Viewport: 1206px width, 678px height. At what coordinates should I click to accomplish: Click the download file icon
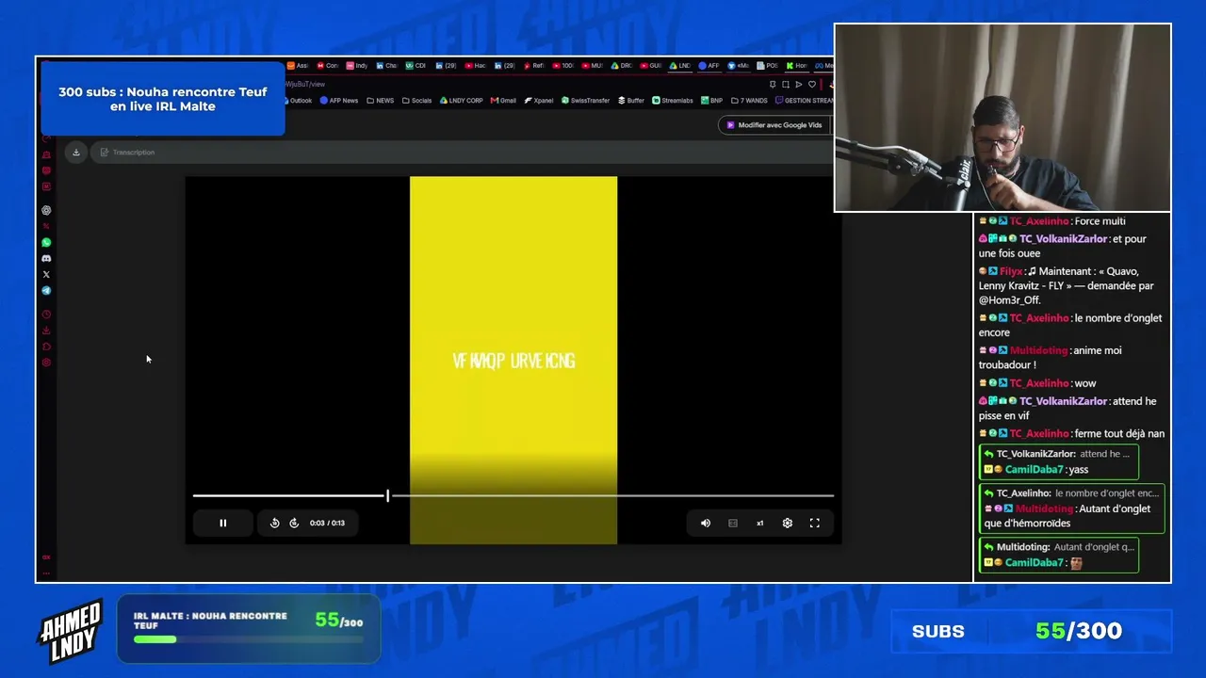(76, 152)
